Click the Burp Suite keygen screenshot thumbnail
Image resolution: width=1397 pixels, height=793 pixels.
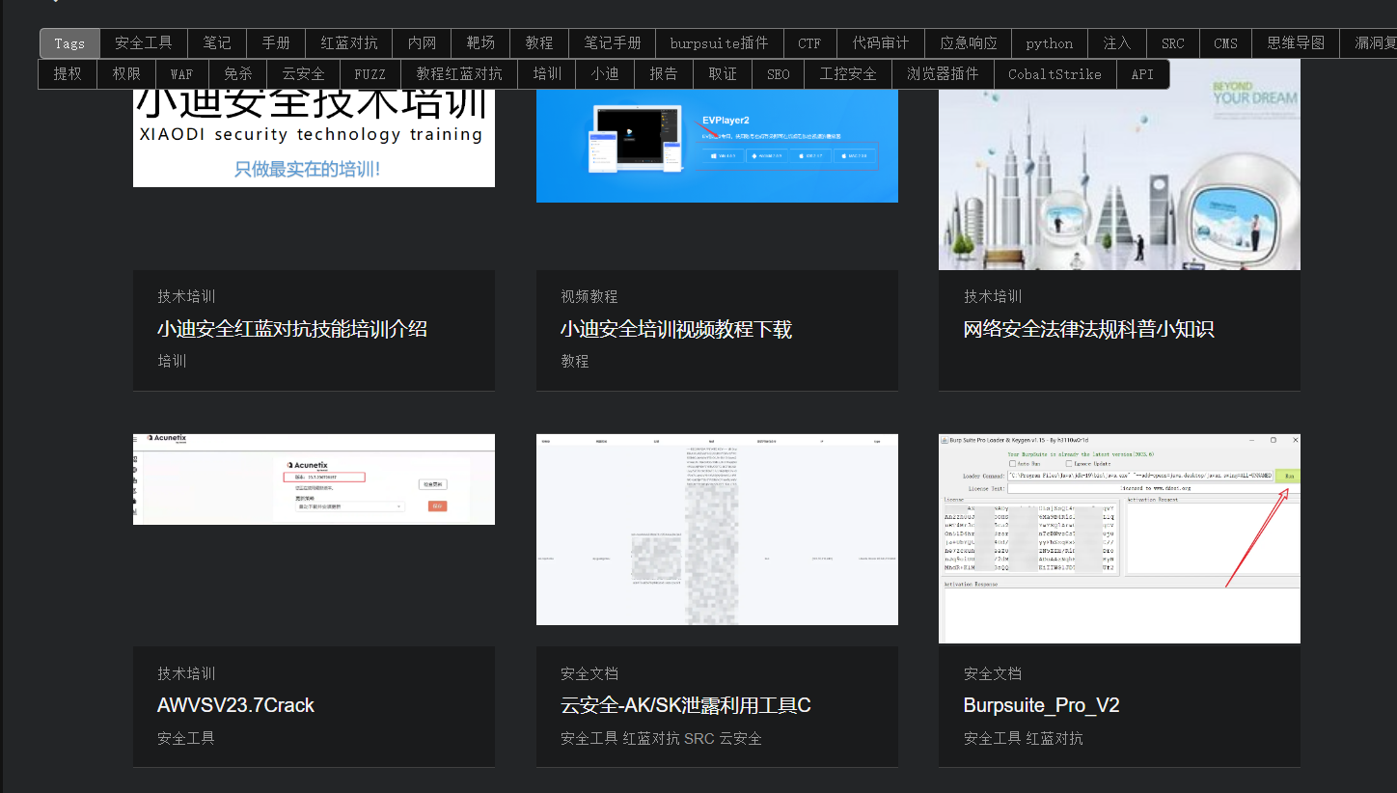coord(1119,538)
